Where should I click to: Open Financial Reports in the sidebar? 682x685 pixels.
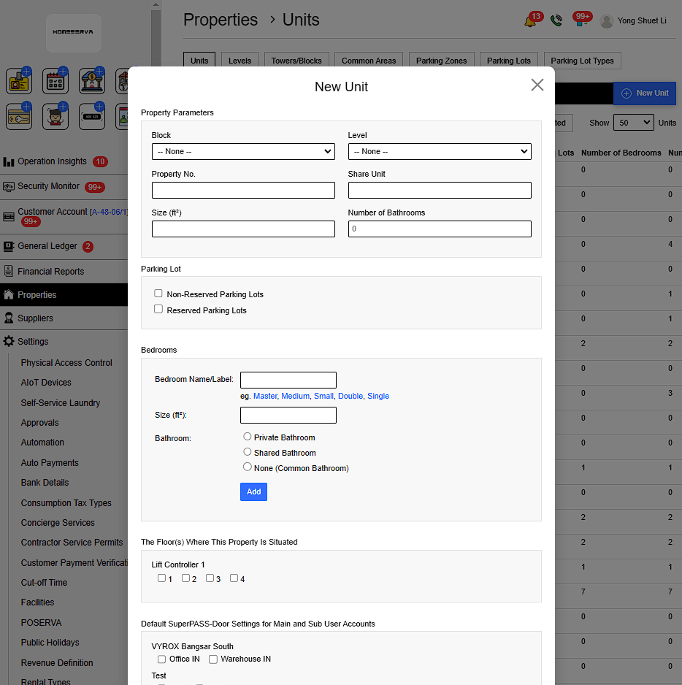[50, 272]
